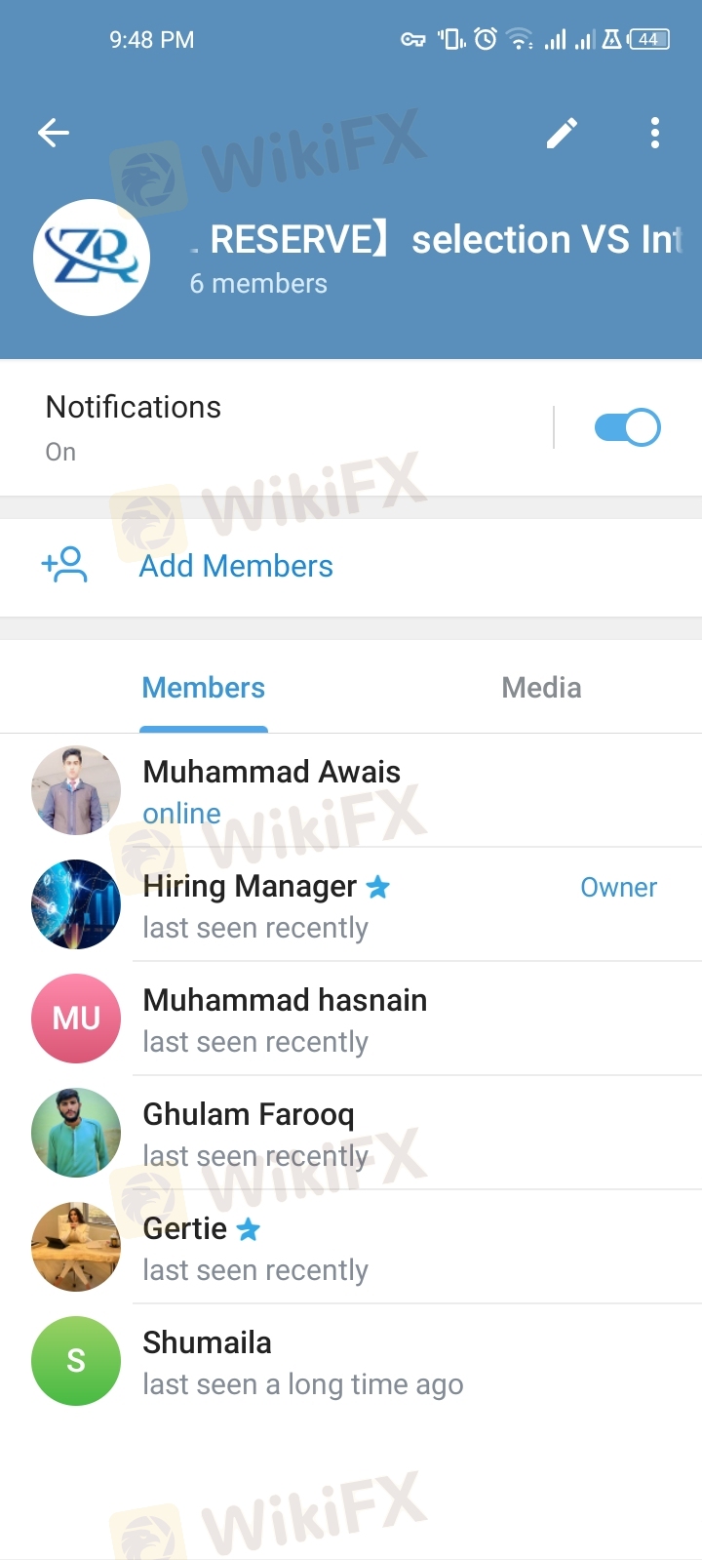Open the three-dot overflow menu
This screenshot has width=702, height=1560.
click(x=655, y=133)
